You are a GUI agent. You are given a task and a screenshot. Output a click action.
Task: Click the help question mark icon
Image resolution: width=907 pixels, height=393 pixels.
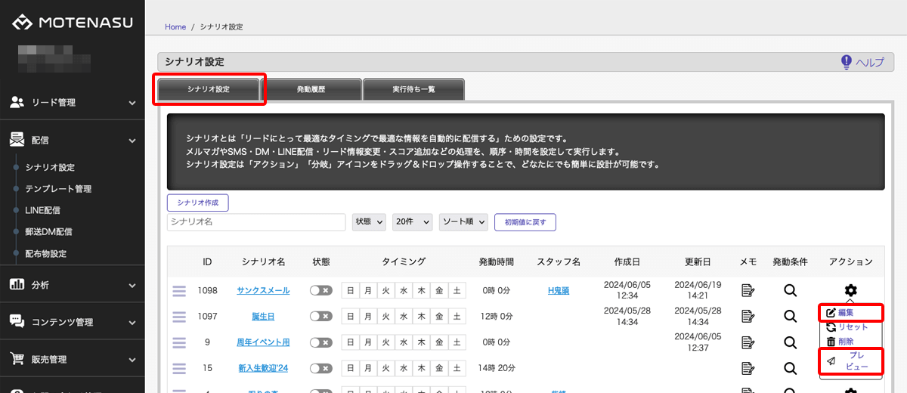click(847, 62)
